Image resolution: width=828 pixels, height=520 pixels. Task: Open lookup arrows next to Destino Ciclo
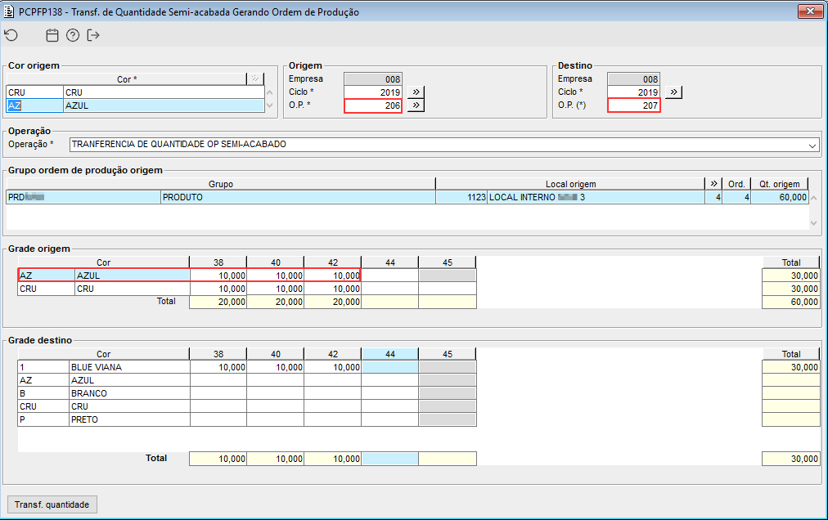click(x=674, y=92)
